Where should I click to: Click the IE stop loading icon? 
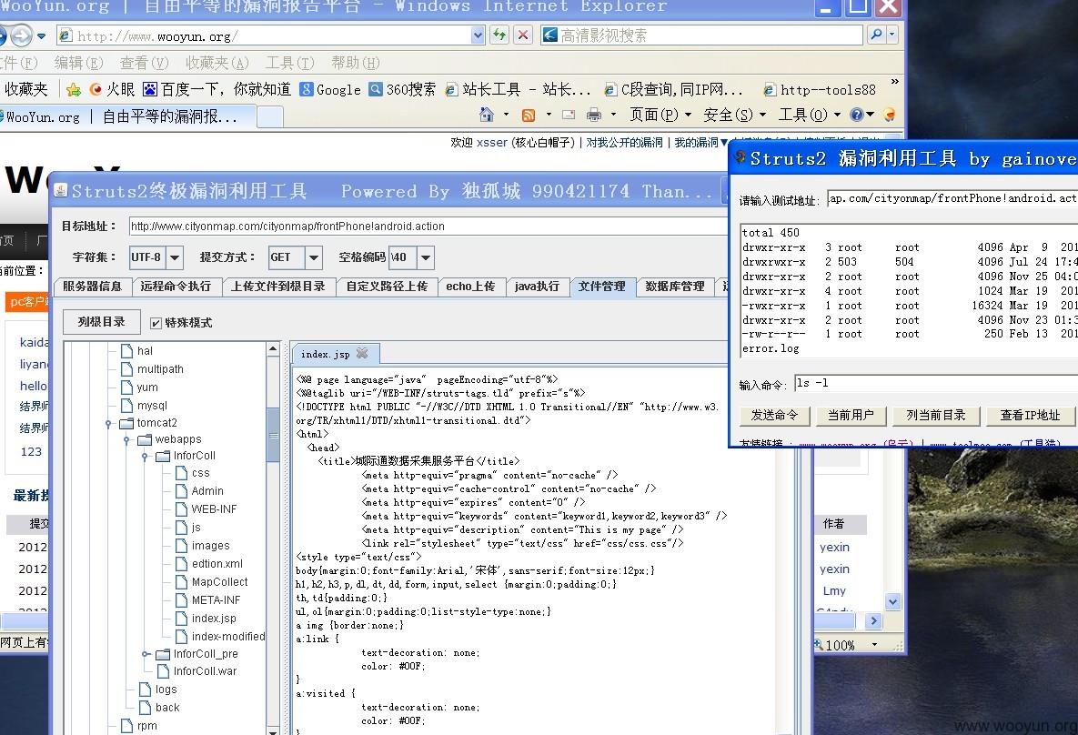click(523, 35)
